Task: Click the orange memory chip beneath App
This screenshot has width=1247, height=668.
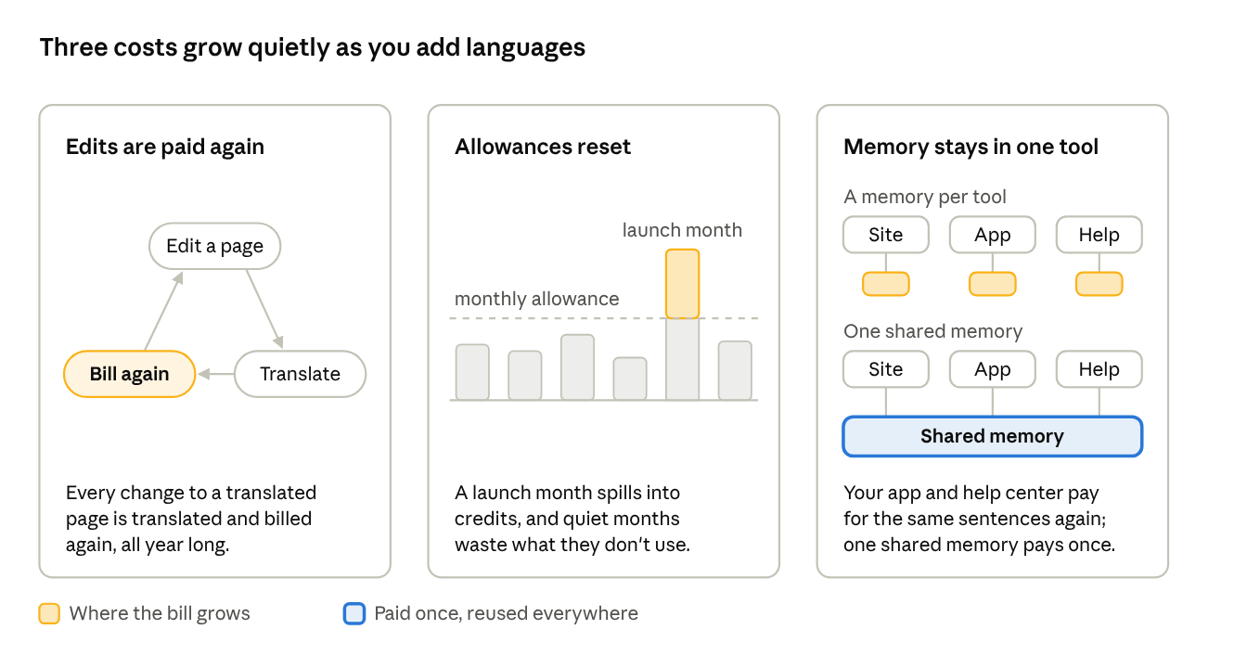Action: pyautogui.click(x=993, y=284)
